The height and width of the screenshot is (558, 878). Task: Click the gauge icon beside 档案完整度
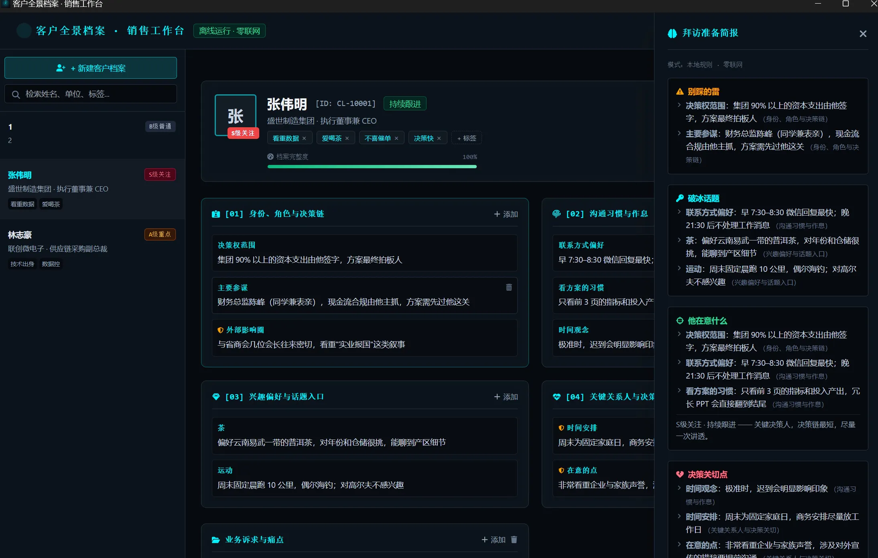(x=270, y=157)
